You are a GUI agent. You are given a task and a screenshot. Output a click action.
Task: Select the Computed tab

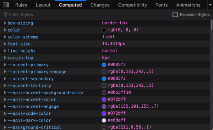[x=70, y=5]
